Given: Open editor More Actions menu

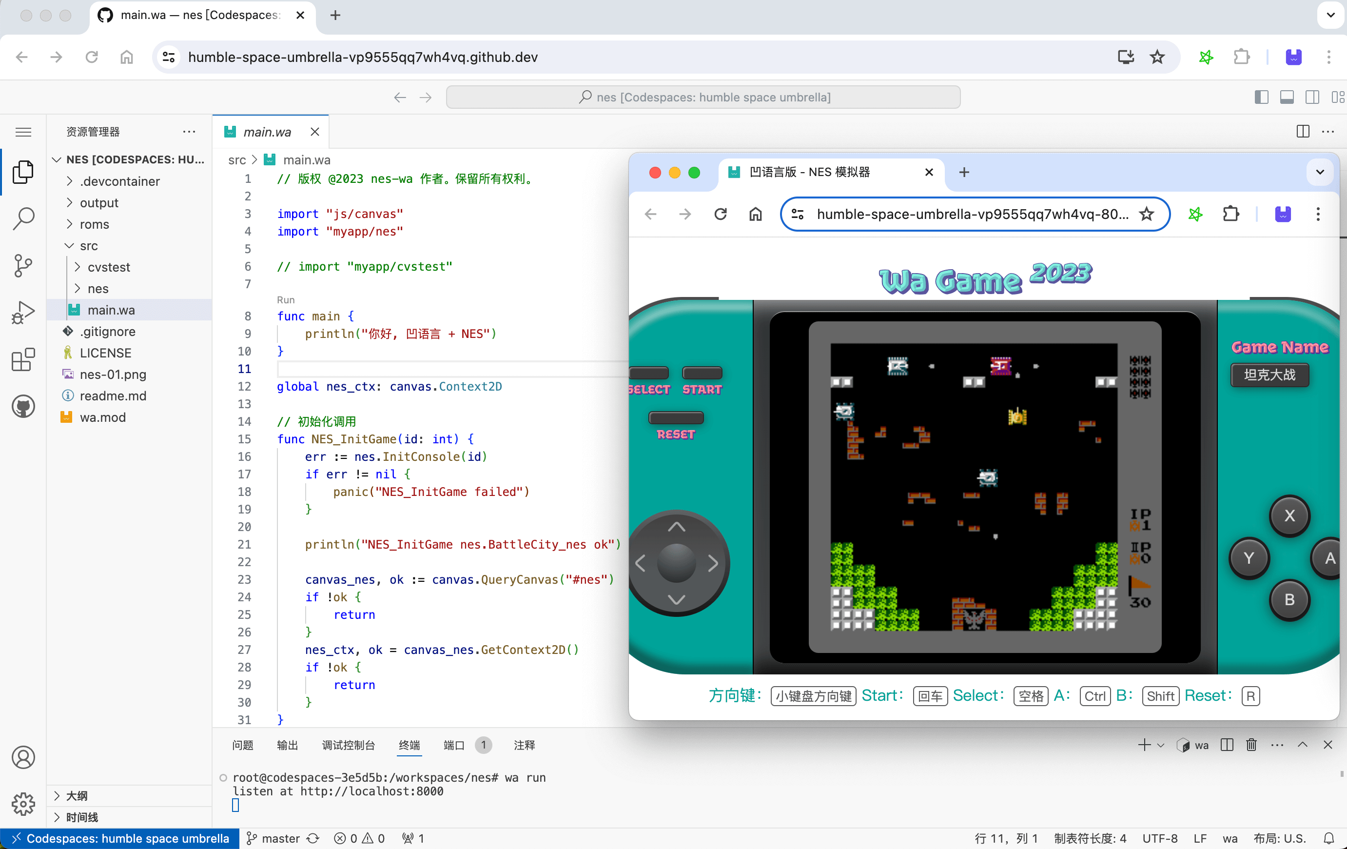Looking at the screenshot, I should coord(1328,132).
